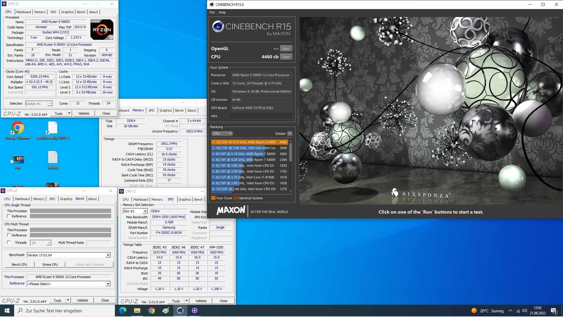Click the Info field in Cinebench
Image resolution: width=563 pixels, height=317 pixels.
point(261,116)
